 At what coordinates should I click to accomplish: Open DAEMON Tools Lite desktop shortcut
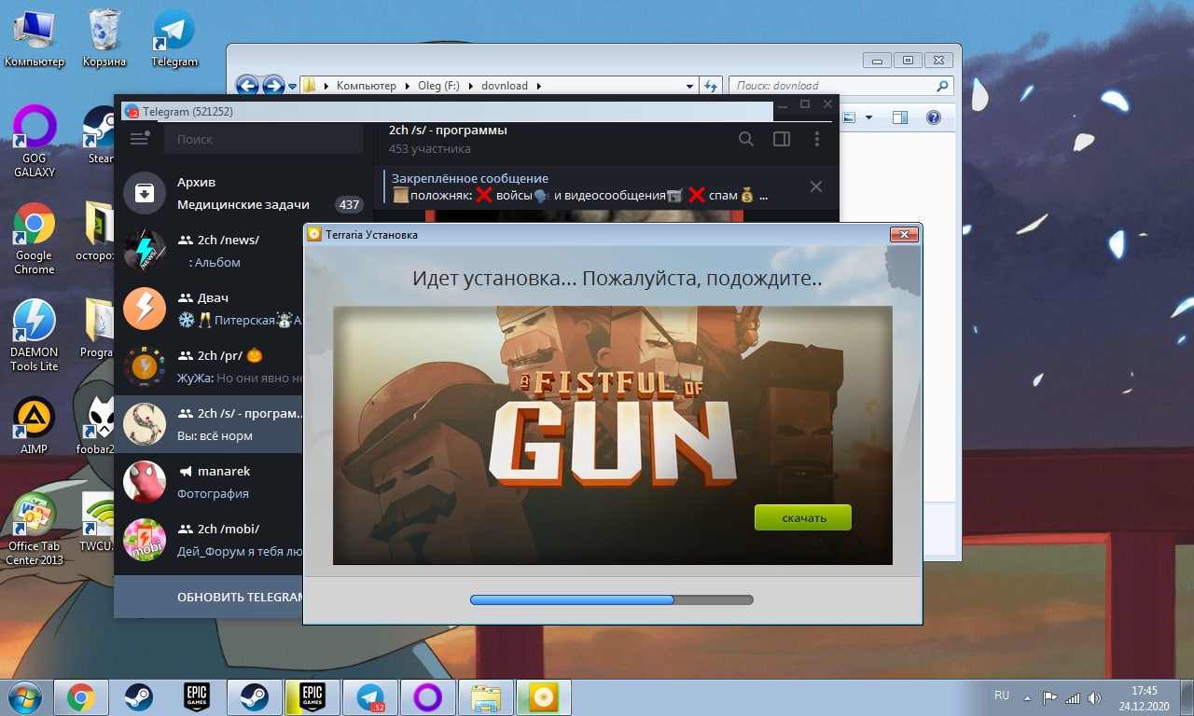tap(35, 336)
